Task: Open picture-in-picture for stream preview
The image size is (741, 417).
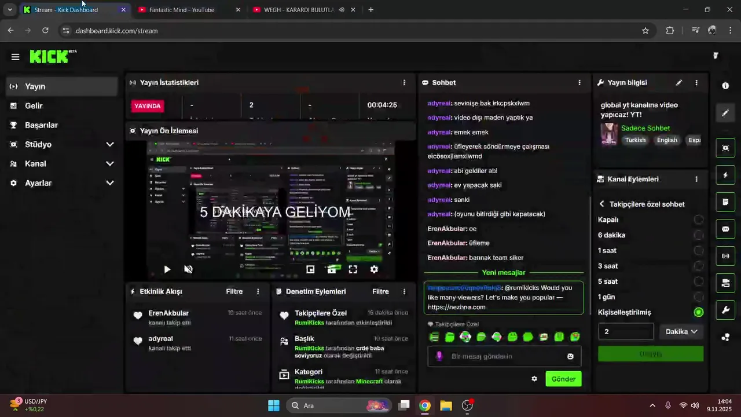Action: (x=310, y=269)
